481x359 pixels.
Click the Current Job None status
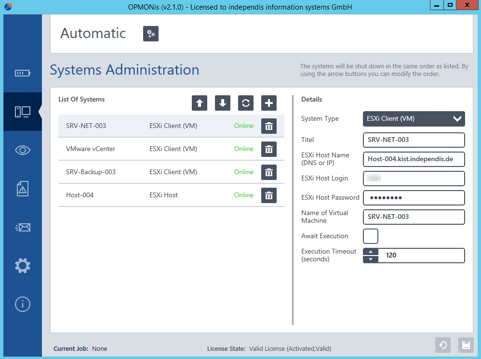(x=80, y=348)
